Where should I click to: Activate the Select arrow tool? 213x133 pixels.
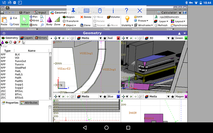25,21
